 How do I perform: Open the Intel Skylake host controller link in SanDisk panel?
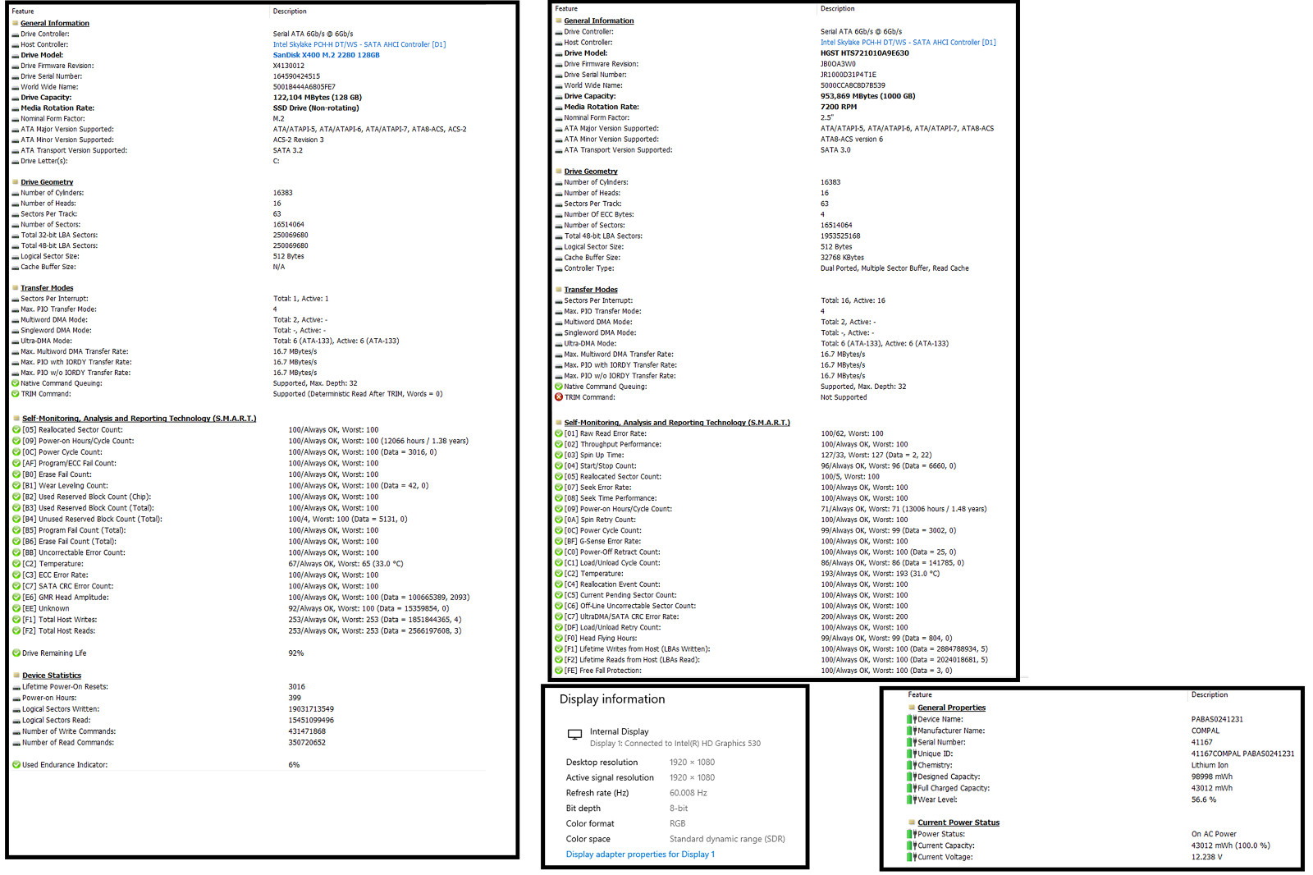tap(359, 45)
